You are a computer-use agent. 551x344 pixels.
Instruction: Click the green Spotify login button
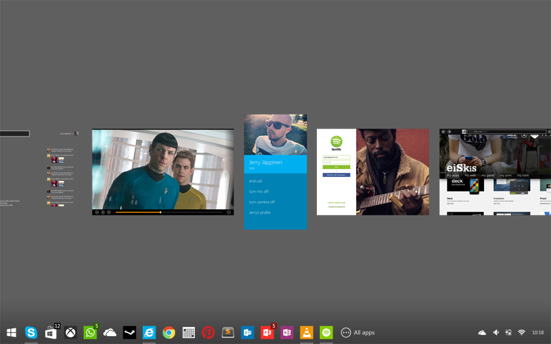tap(337, 167)
